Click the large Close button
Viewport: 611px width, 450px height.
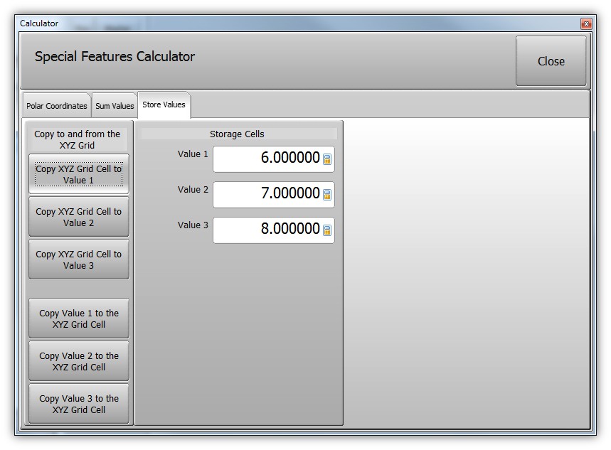pyautogui.click(x=551, y=61)
